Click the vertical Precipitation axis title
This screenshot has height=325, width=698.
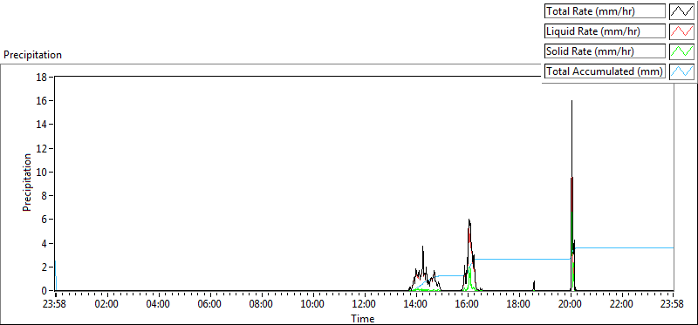27,182
